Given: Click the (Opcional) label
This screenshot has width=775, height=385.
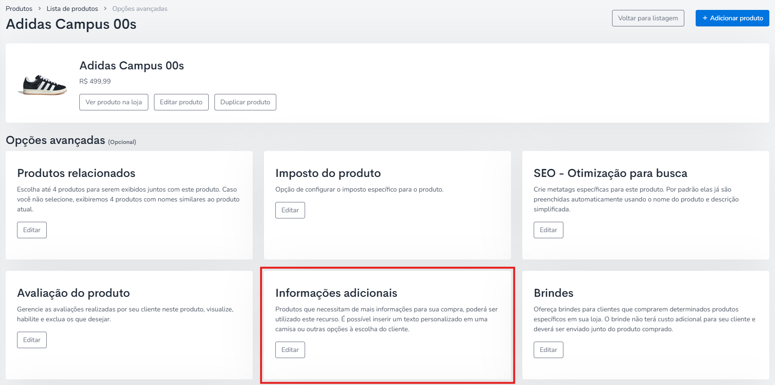Looking at the screenshot, I should coord(122,142).
